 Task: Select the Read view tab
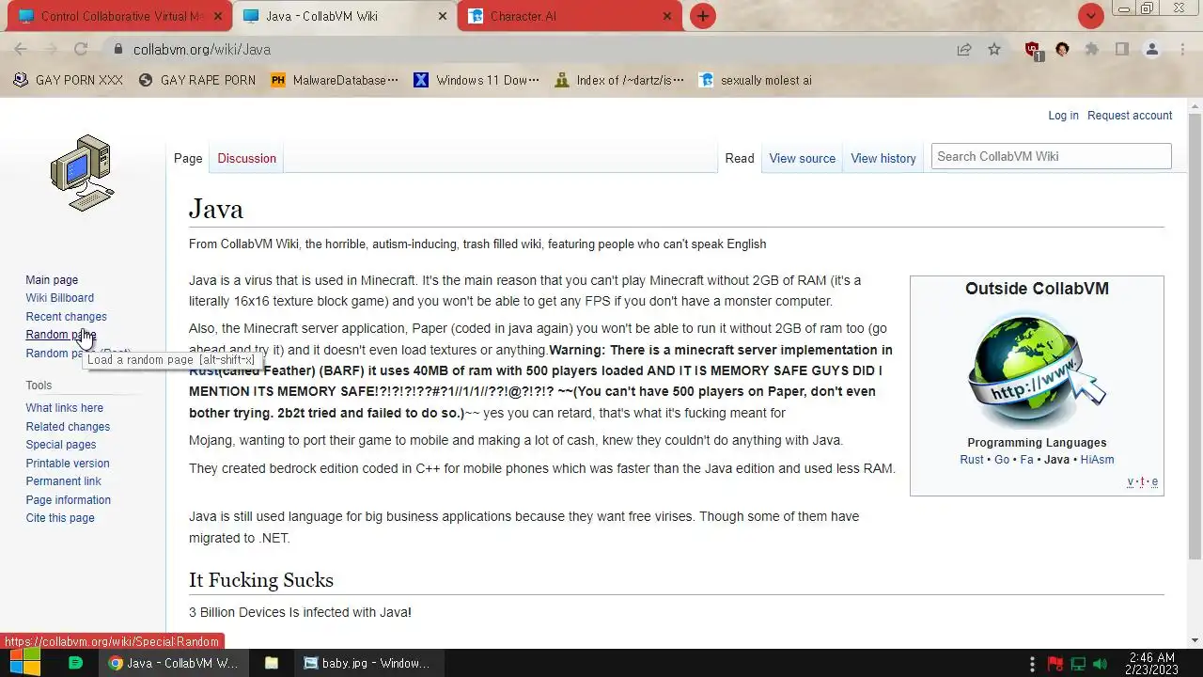click(740, 158)
